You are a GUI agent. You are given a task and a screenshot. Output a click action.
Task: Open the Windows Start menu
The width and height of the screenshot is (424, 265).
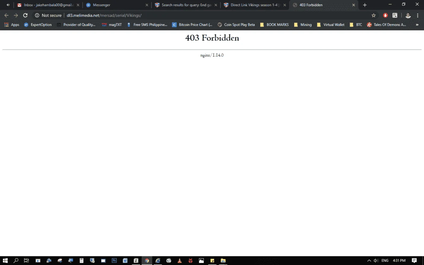click(5, 261)
